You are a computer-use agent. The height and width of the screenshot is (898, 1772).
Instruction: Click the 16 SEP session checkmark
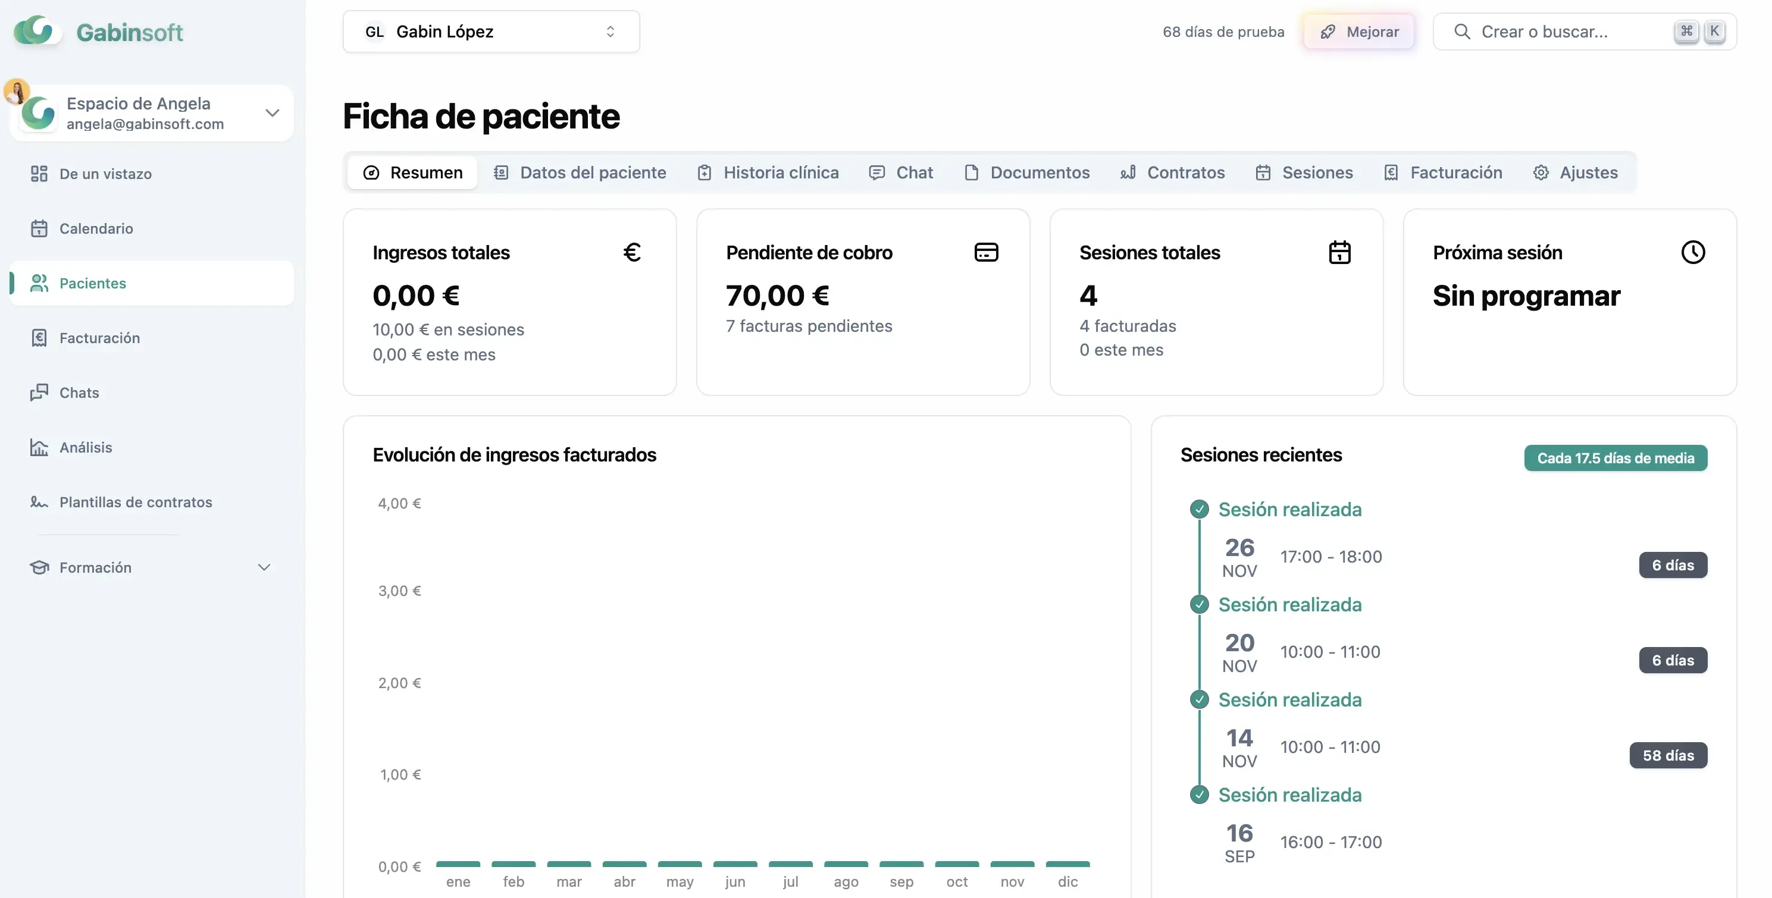pos(1199,795)
